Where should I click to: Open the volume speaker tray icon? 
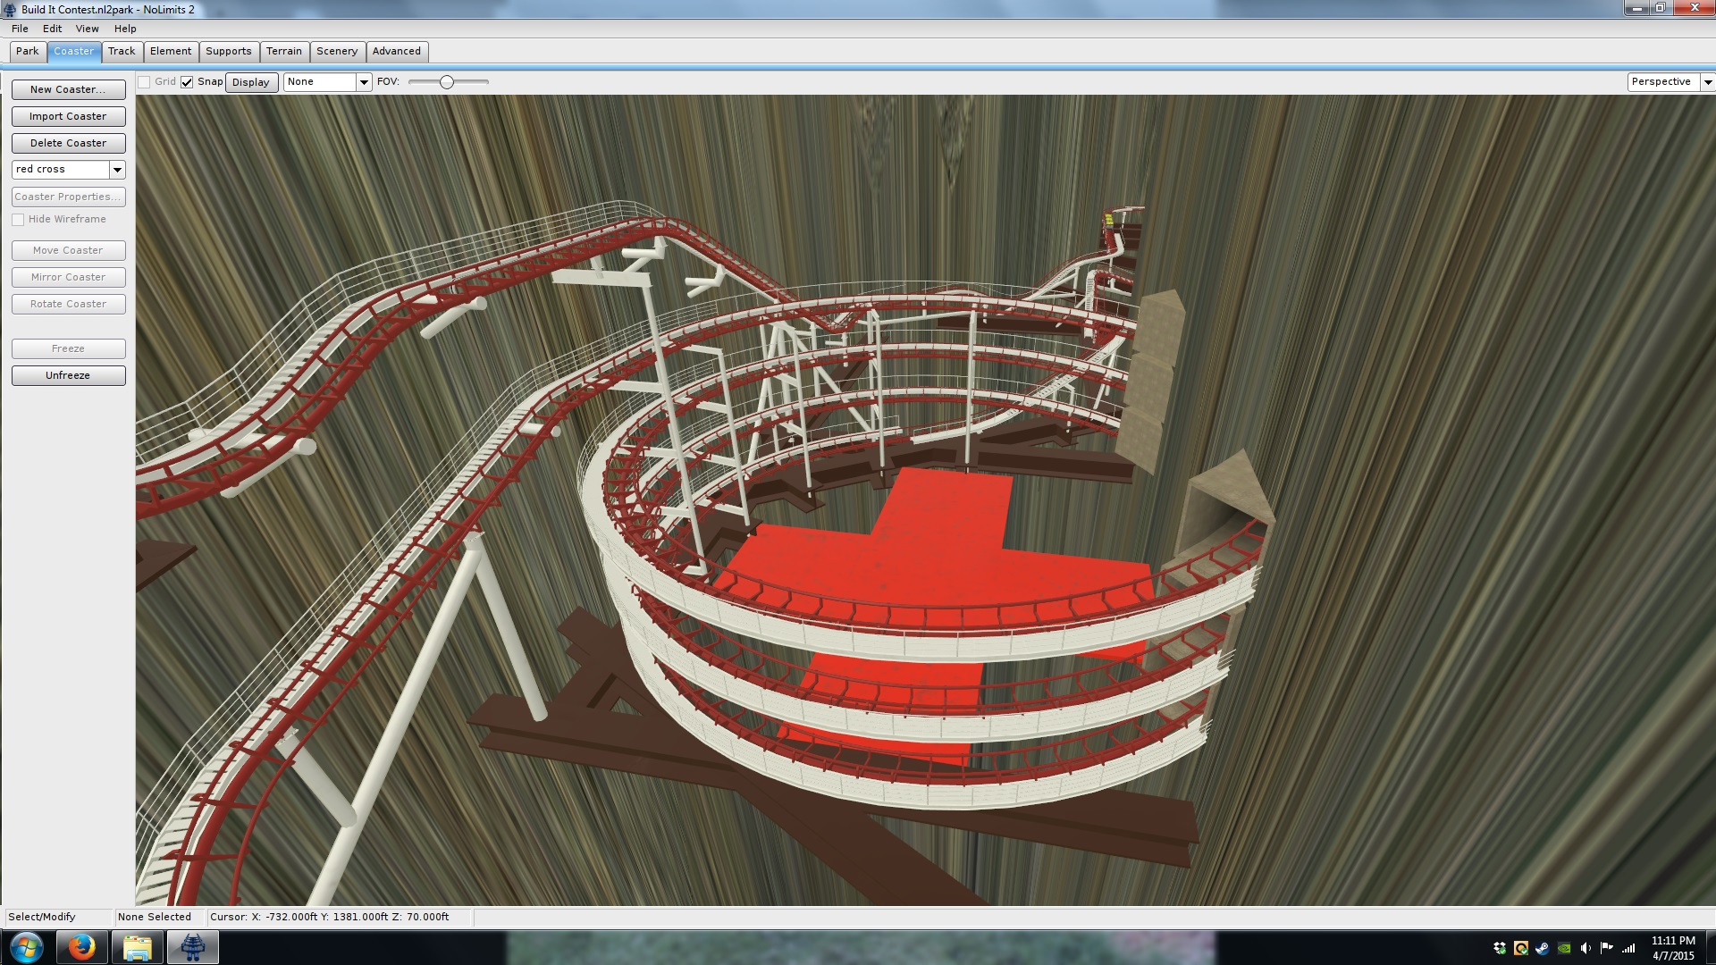[1586, 948]
